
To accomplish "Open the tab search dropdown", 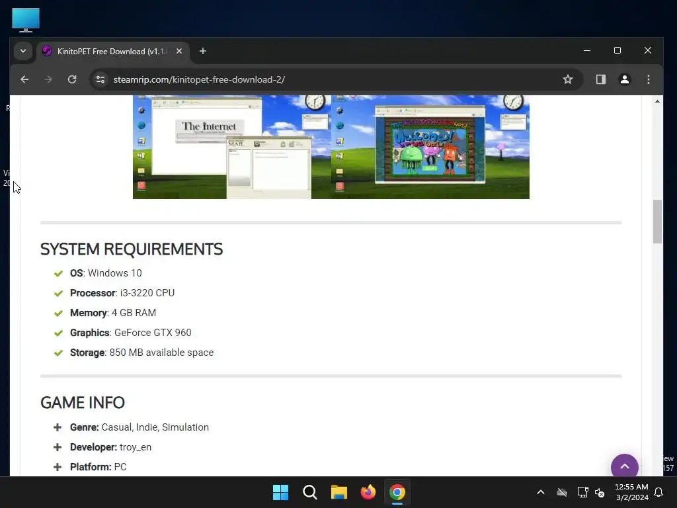I will point(23,51).
